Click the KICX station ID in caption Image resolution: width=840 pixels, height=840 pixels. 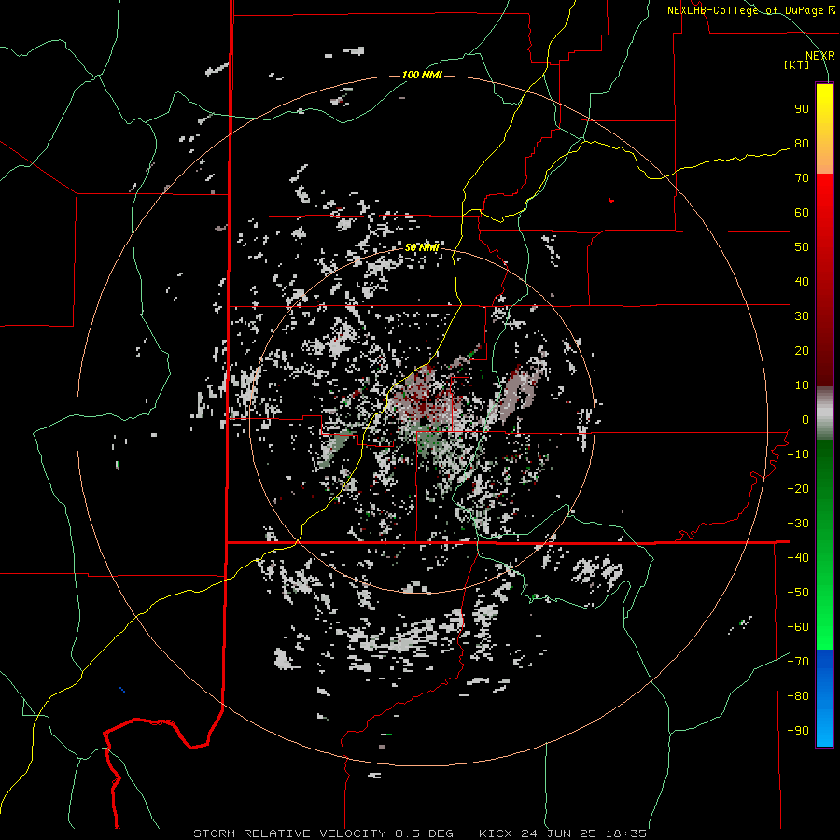[496, 833]
